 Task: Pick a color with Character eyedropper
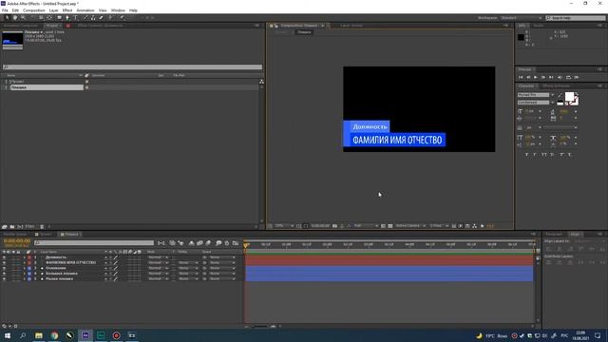pos(560,95)
